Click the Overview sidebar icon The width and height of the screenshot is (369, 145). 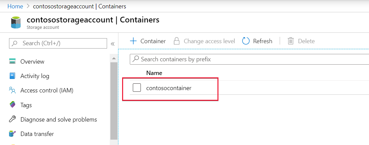pos(13,62)
